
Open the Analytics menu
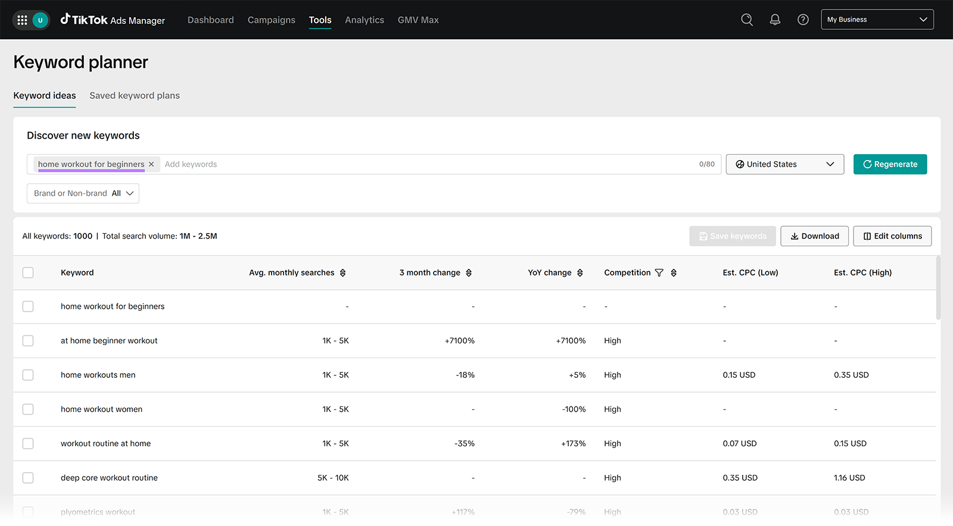(x=365, y=20)
